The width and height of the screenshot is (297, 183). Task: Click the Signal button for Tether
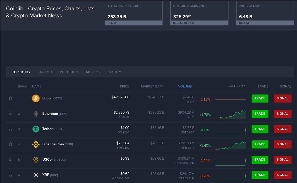click(x=282, y=129)
